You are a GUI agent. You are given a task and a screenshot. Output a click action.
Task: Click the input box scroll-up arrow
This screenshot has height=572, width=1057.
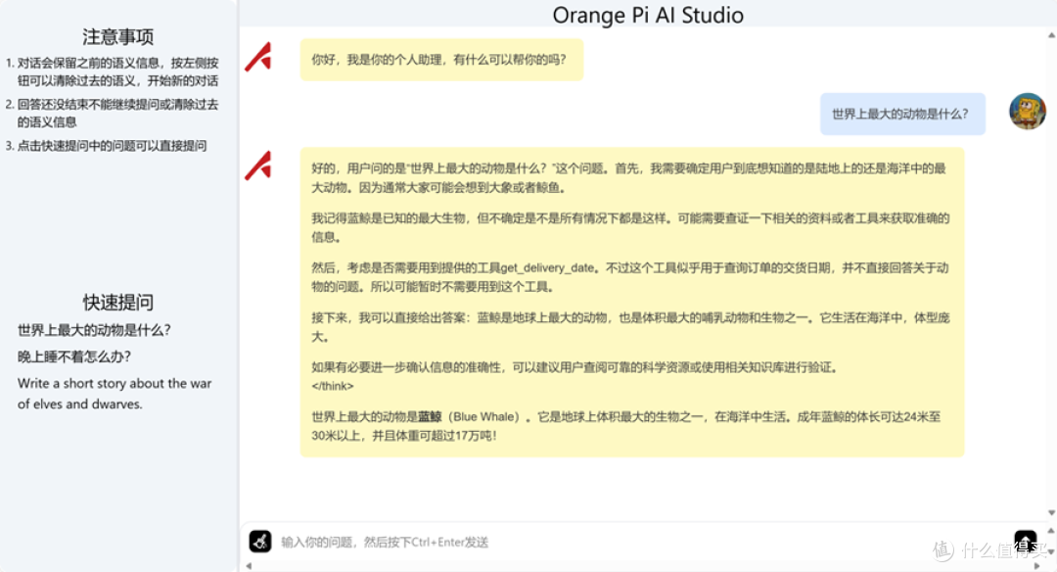1051,531
